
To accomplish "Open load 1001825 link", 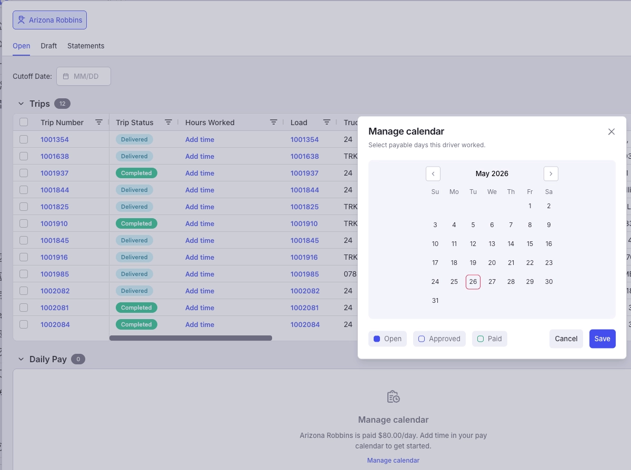I will tap(305, 207).
